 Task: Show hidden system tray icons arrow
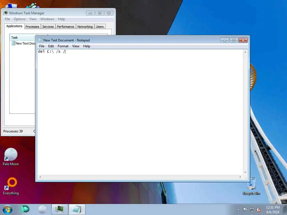click(238, 210)
